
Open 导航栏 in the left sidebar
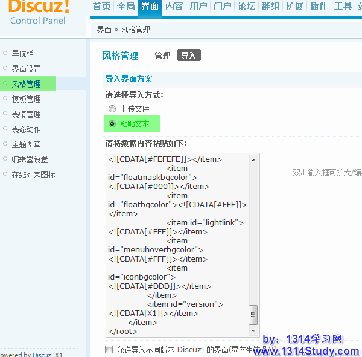23,54
